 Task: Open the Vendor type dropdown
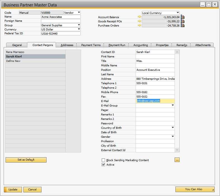[x=79, y=13]
